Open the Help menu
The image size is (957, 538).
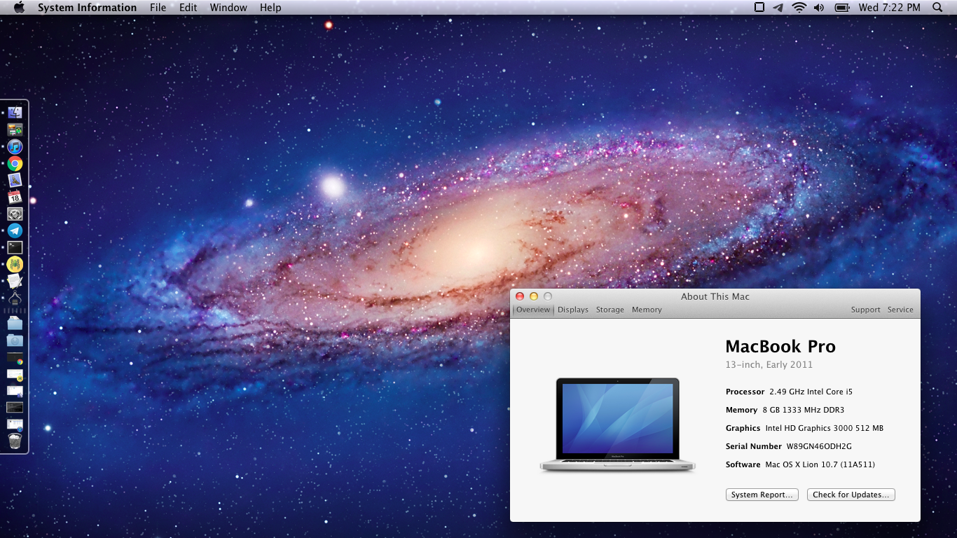pos(270,8)
